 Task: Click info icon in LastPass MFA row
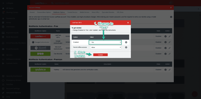coord(165,36)
